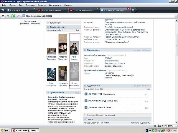
Task: Open the Файл menu
Action: tap(4, 5)
